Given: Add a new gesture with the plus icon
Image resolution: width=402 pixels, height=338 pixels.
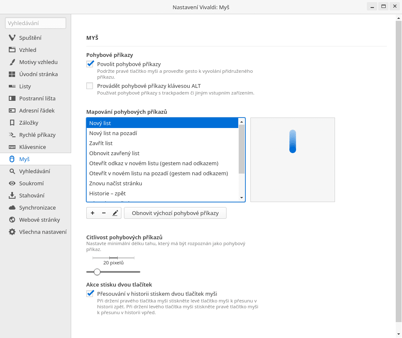Looking at the screenshot, I should point(93,213).
